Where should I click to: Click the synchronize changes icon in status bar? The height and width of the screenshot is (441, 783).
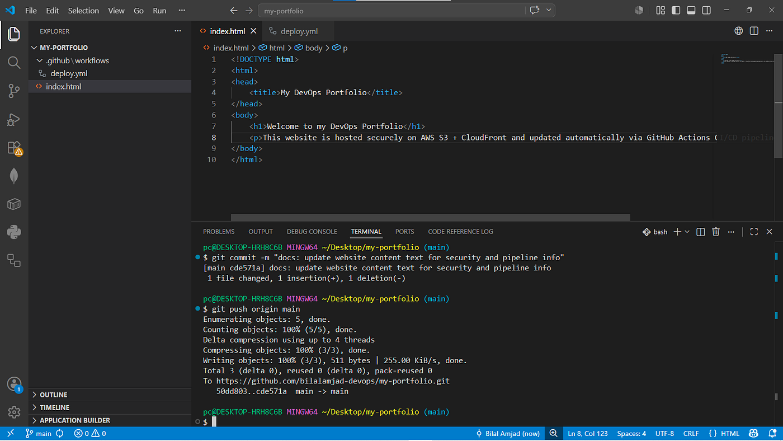coord(59,434)
